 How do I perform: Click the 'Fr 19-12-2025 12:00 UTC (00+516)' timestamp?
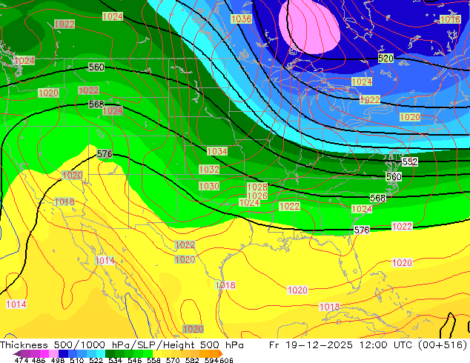368,344
